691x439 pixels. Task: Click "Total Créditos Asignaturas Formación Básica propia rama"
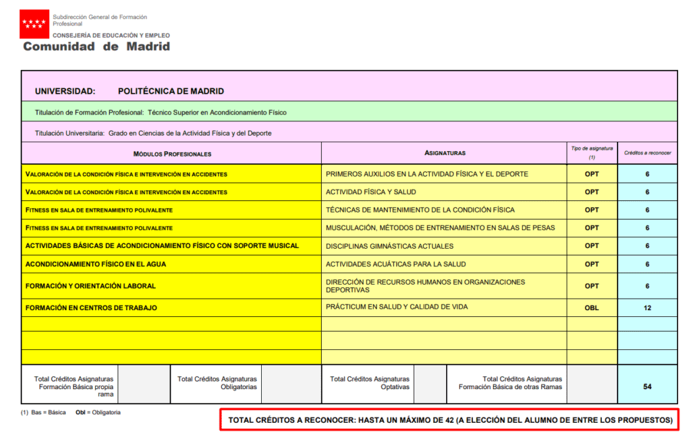tap(74, 386)
